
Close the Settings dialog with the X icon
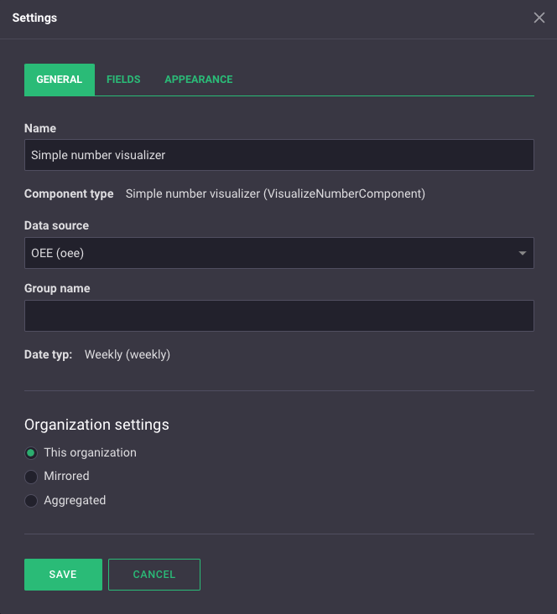pyautogui.click(x=539, y=18)
